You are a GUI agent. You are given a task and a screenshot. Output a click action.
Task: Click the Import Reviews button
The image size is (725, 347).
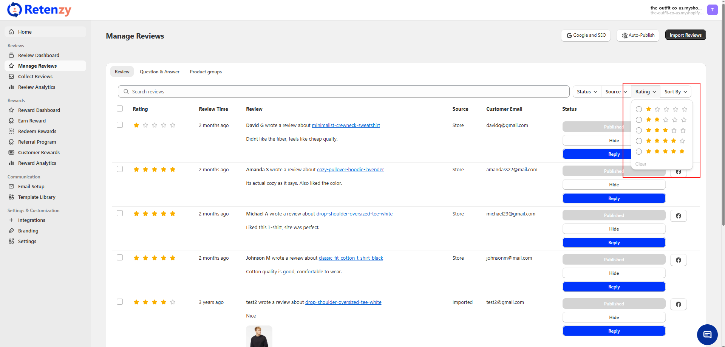pos(685,35)
